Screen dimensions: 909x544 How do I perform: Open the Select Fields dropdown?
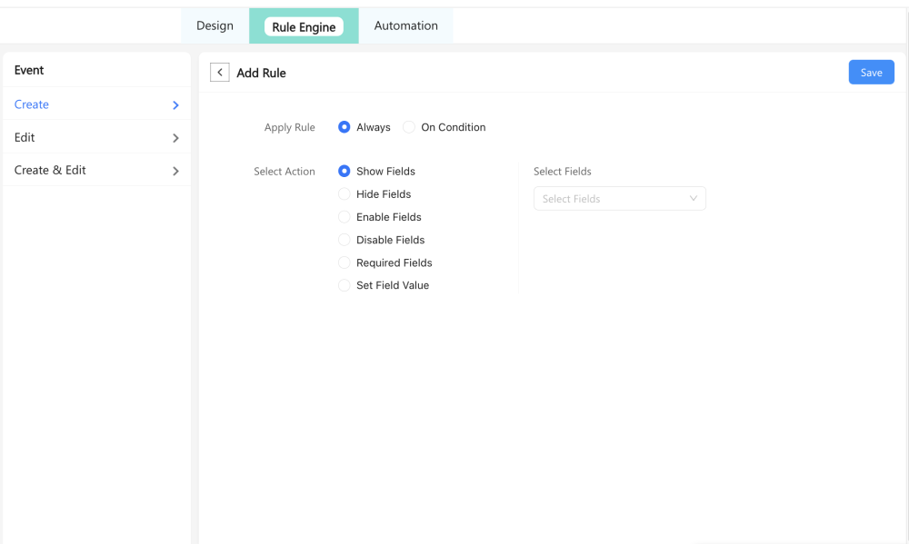pos(620,199)
